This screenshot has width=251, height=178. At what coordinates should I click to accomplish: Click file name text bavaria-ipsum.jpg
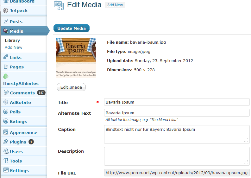coord(148,42)
